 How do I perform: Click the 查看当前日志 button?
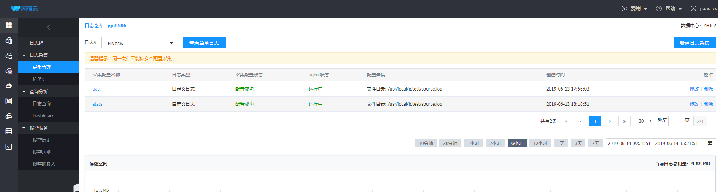(x=204, y=43)
